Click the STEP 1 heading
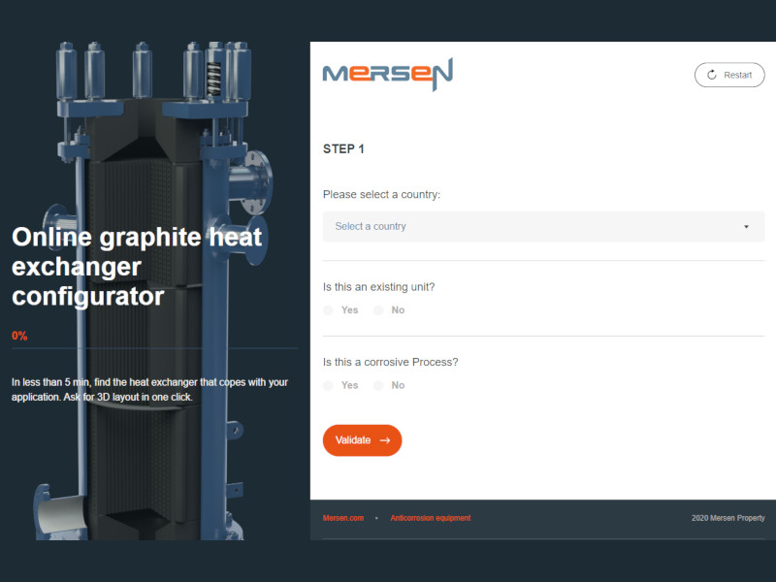 coord(343,149)
